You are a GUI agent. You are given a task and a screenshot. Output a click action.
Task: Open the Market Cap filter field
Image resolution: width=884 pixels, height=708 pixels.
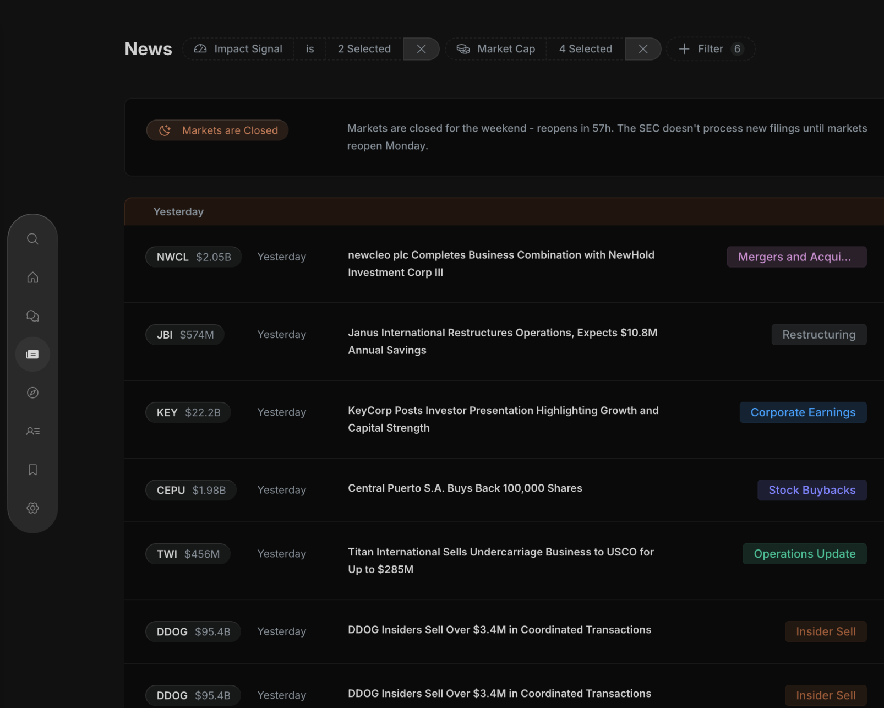tap(496, 49)
